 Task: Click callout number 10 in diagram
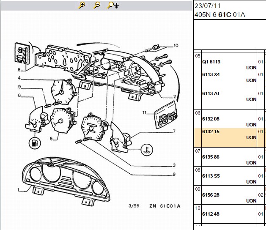coord(176,46)
